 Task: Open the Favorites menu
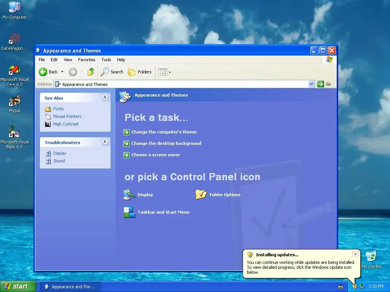tap(86, 60)
